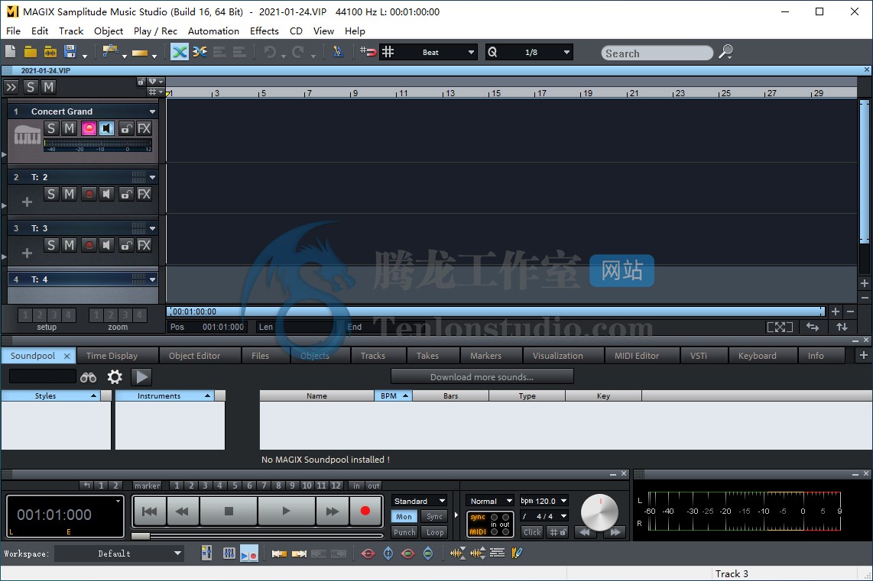Open the bpm 120.0 tempo dropdown

[544, 501]
